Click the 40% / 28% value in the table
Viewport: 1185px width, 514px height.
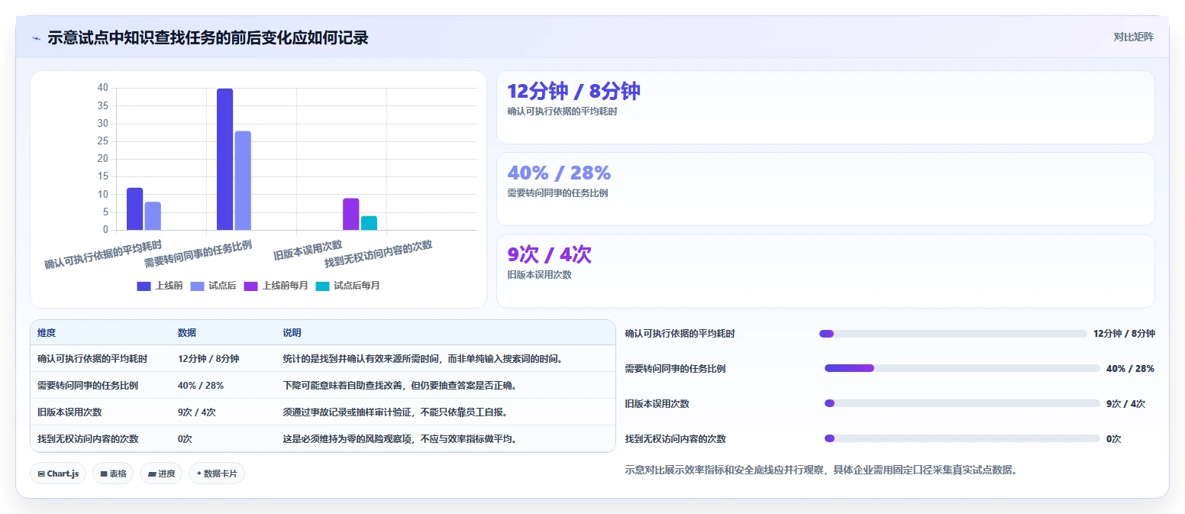coord(201,385)
